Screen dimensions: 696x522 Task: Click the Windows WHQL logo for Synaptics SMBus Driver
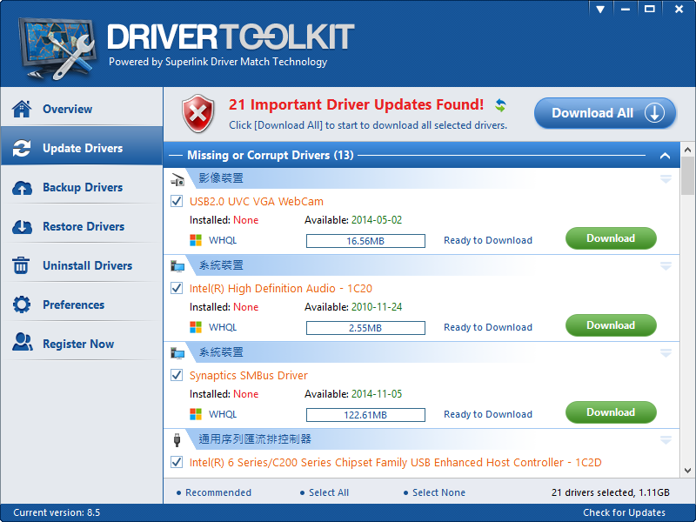point(196,414)
